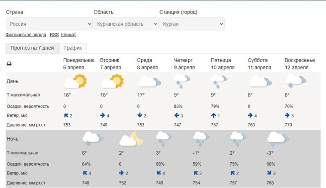Click Thursday's left-pointing wind arrow
This screenshot has width=326, height=188.
177,115
